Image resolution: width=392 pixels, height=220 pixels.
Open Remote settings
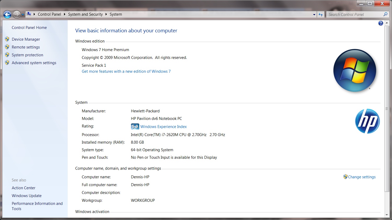point(26,47)
